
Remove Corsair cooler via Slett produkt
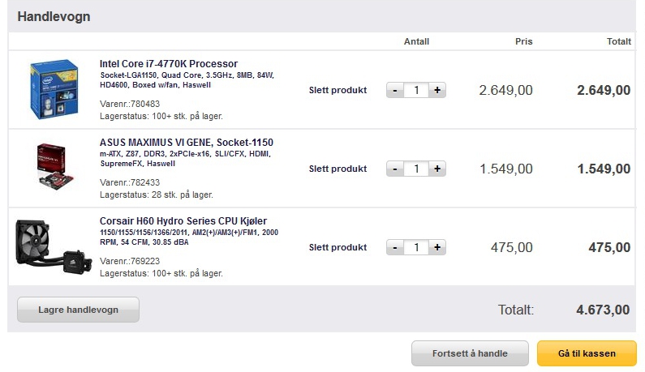point(338,247)
